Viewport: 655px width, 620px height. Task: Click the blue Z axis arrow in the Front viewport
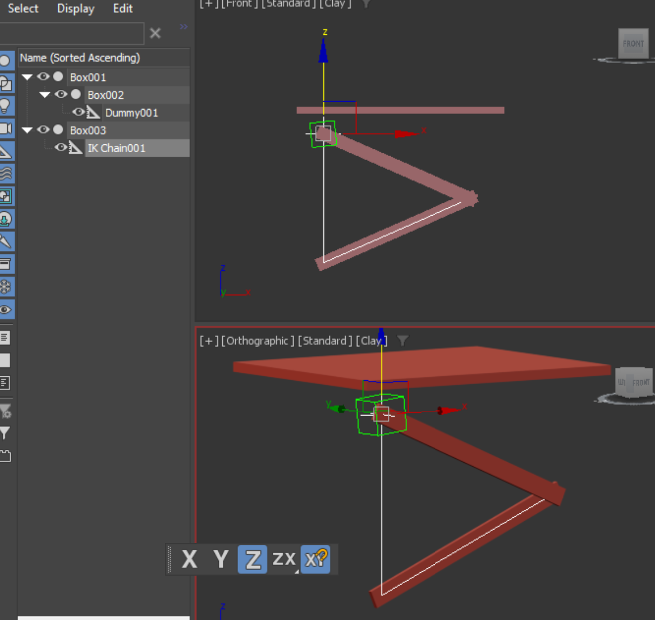323,51
